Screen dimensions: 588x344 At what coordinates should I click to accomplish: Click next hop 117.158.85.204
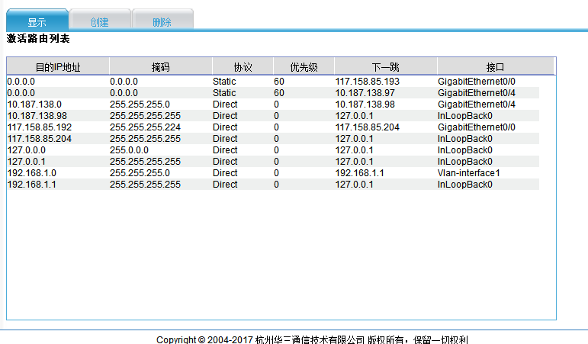367,127
